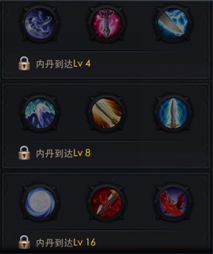Screen dimensions: 213x254
Task: Pick the blood splash phoenix skill
Action: (x=173, y=203)
